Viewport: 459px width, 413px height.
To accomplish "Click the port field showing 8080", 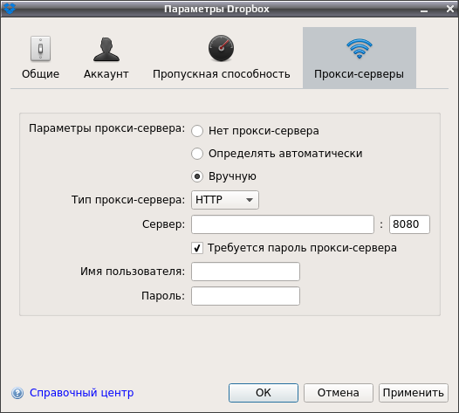I will [x=409, y=224].
